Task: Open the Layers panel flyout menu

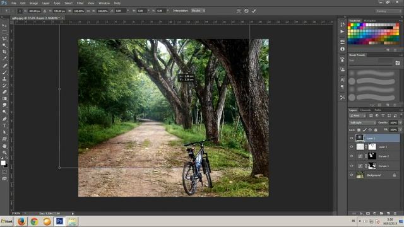Action: 400,110
